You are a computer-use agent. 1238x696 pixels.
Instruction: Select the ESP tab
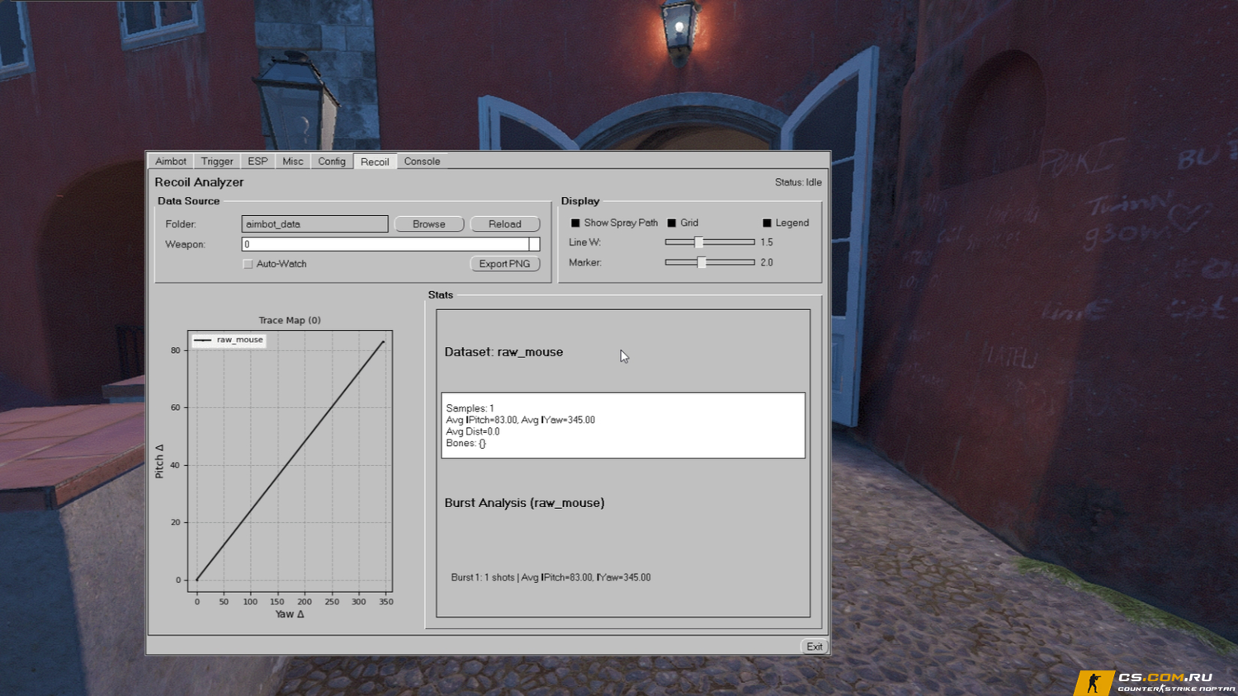click(258, 162)
